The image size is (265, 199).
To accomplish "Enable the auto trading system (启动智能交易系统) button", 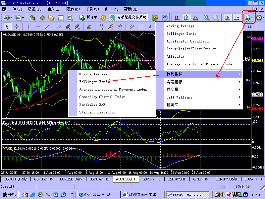I will (x=128, y=18).
